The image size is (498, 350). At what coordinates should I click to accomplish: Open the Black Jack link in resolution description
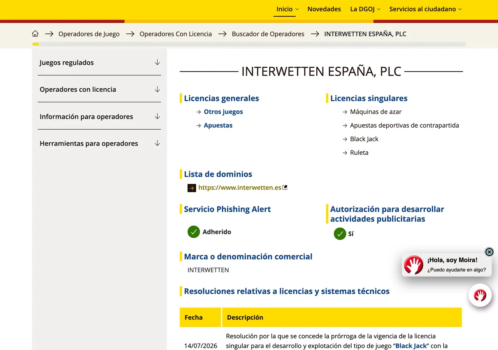[411, 346]
